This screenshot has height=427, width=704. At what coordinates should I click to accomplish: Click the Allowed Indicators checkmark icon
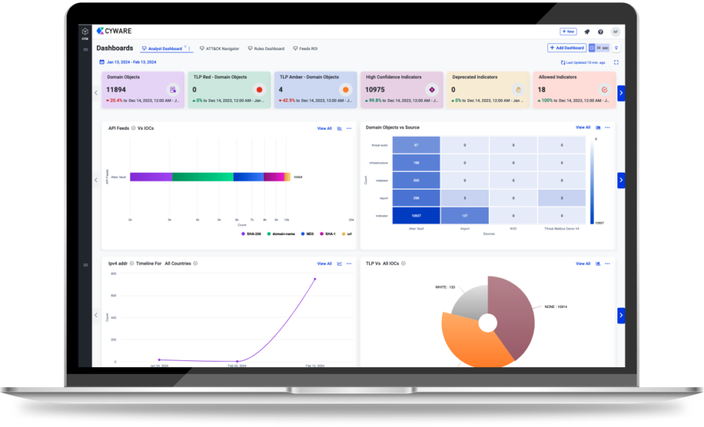click(x=604, y=90)
